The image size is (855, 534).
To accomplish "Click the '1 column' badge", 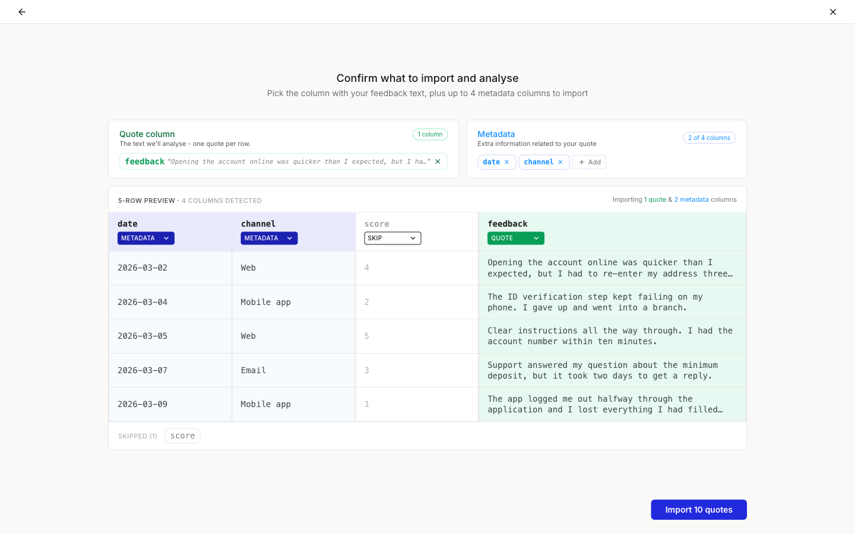I will (x=430, y=134).
